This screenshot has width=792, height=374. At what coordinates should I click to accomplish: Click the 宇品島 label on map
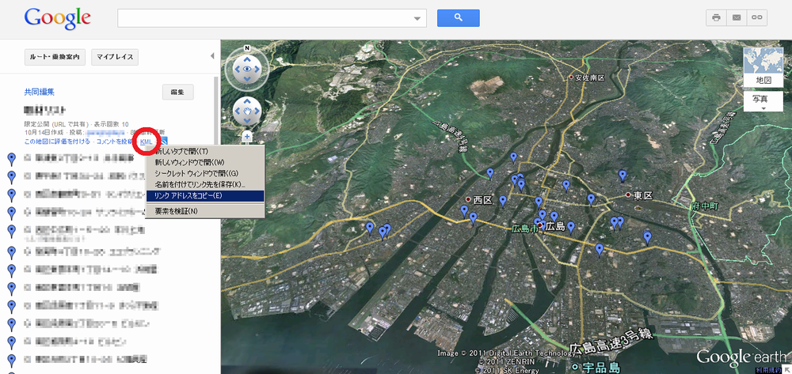[603, 366]
